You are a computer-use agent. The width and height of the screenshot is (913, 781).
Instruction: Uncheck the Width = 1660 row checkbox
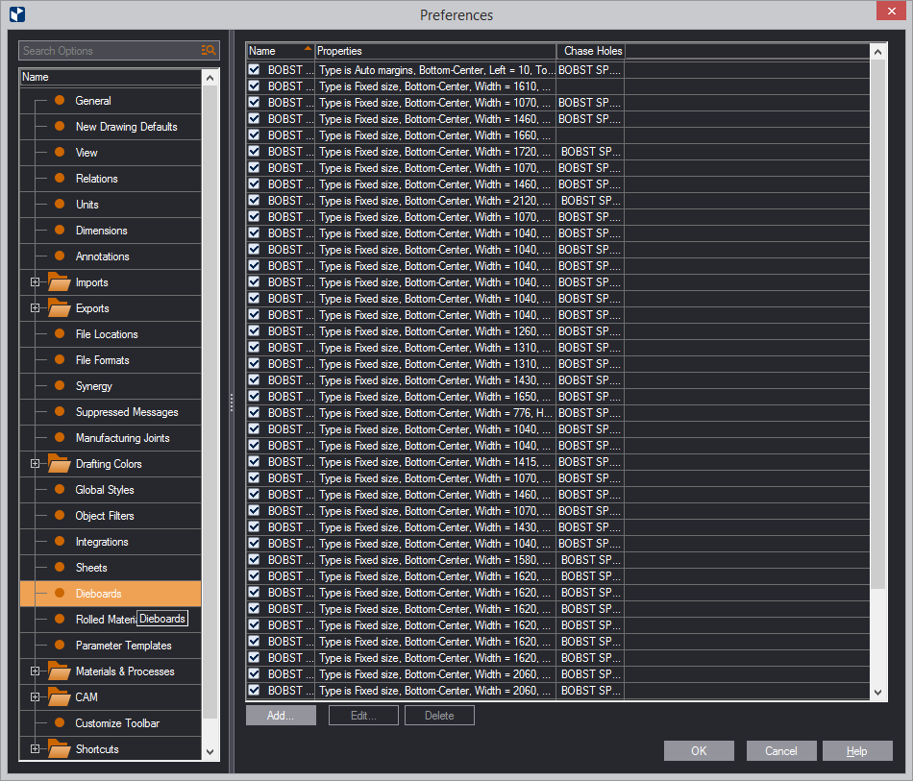(x=255, y=135)
